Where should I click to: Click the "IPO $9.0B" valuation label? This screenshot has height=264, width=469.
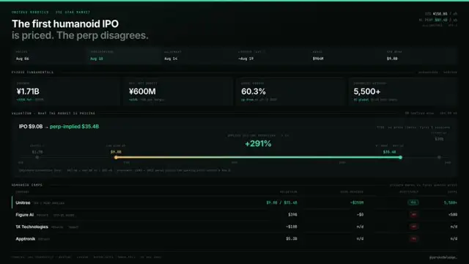31,127
